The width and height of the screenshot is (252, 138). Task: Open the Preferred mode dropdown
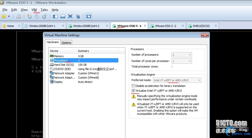click(177, 80)
